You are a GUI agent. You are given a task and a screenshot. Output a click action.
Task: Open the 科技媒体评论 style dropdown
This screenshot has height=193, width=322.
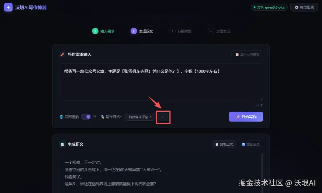(x=140, y=117)
